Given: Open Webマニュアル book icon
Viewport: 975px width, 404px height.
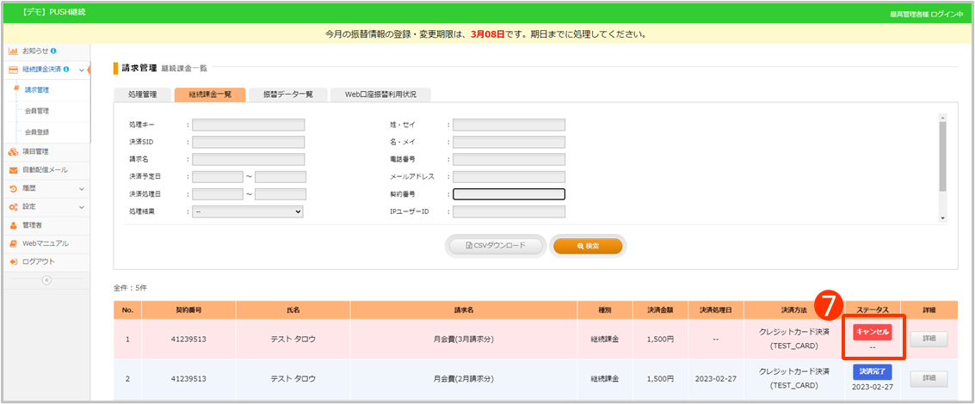Looking at the screenshot, I should [13, 243].
